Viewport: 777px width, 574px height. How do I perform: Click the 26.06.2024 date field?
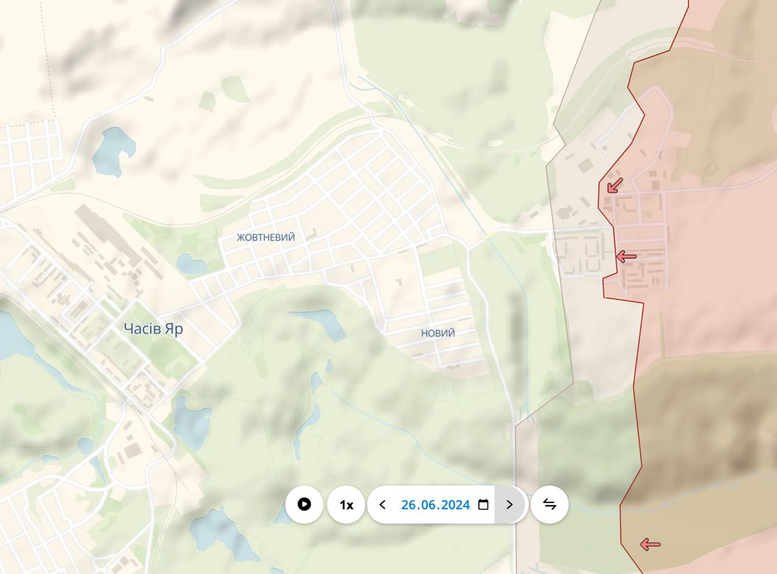tap(435, 505)
